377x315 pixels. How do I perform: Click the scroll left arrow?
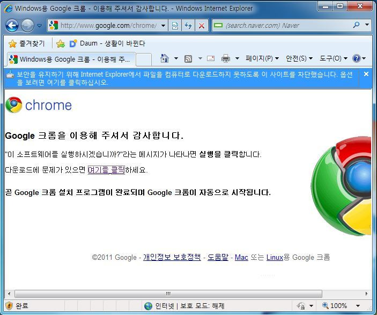click(9, 294)
